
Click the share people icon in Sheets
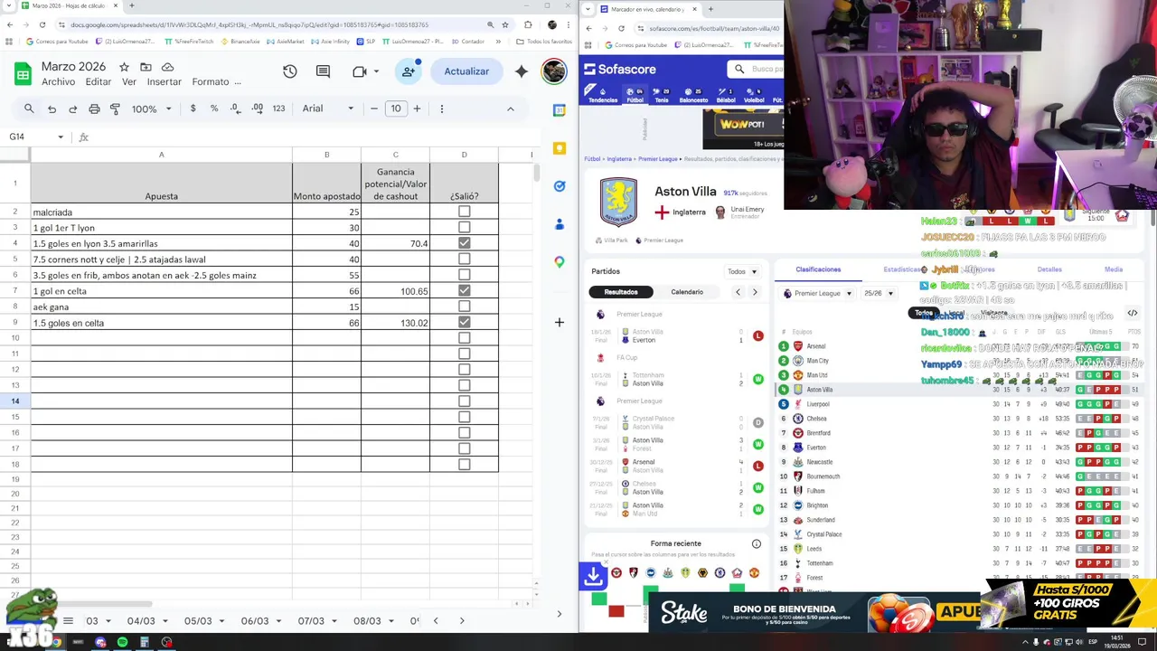pos(409,71)
